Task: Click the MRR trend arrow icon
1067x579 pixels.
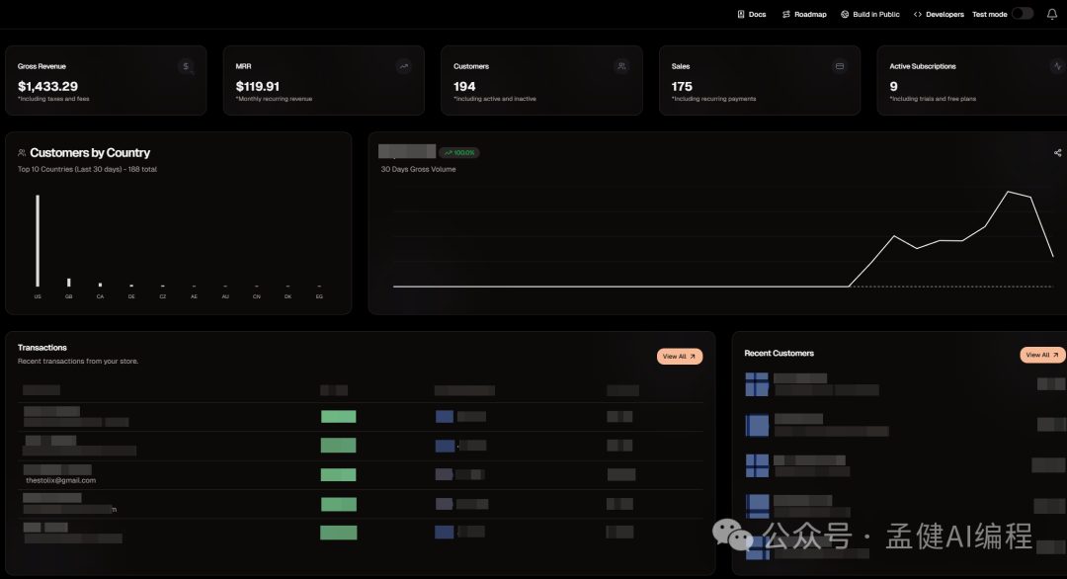Action: [404, 67]
